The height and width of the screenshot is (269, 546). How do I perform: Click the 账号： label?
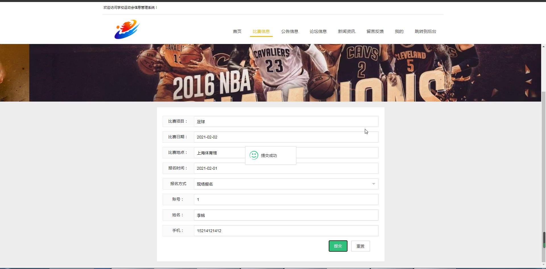[178, 199]
